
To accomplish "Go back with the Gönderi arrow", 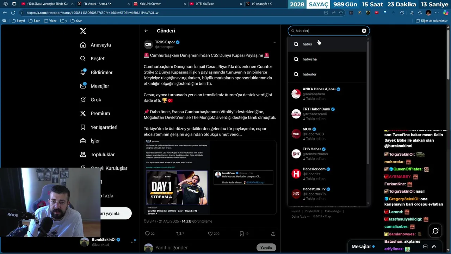I will (146, 31).
